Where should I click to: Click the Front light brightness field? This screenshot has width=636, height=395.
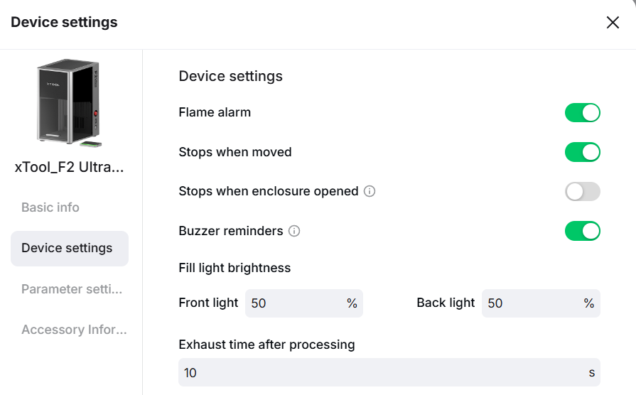click(296, 303)
